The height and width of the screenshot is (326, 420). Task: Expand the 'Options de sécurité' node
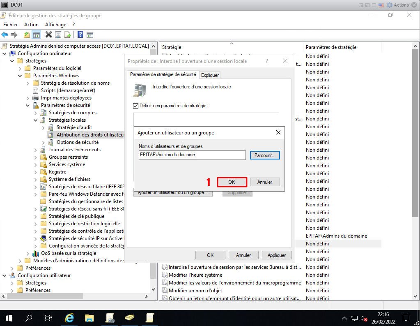tap(44, 142)
